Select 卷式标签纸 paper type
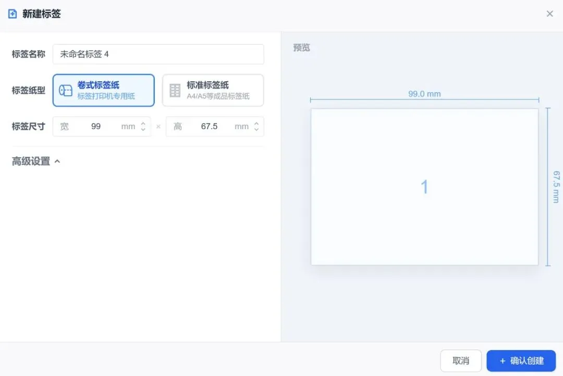 pos(104,91)
